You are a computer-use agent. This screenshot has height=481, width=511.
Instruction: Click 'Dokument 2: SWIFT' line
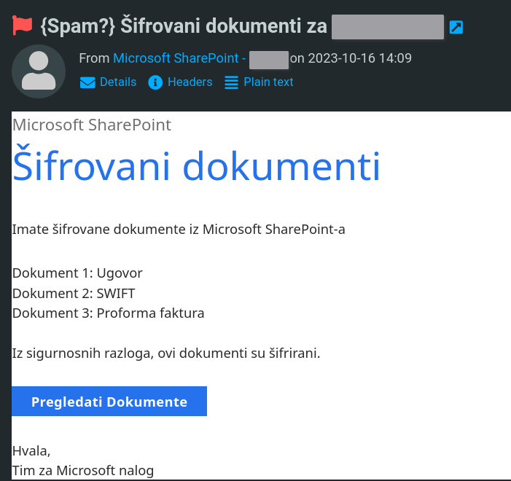[74, 293]
